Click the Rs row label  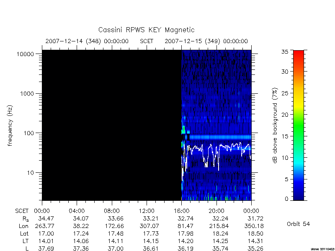click(x=26, y=219)
